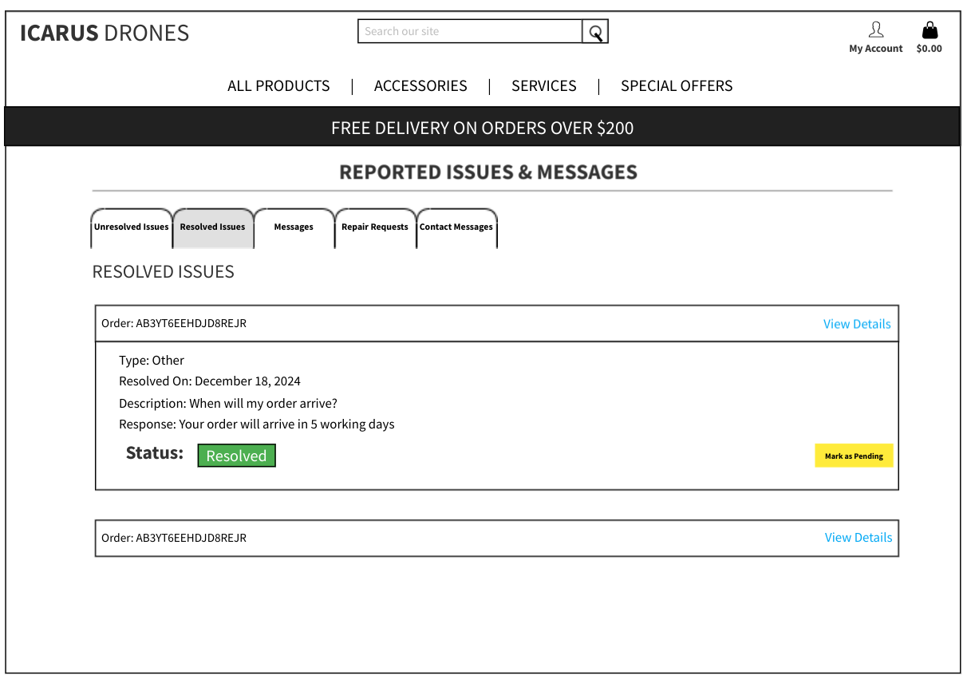Click the green Resolved status badge
This screenshot has height=679, width=971.
pos(236,455)
